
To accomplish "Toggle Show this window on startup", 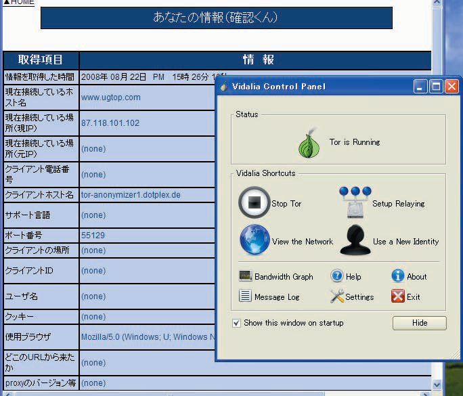I will [236, 323].
